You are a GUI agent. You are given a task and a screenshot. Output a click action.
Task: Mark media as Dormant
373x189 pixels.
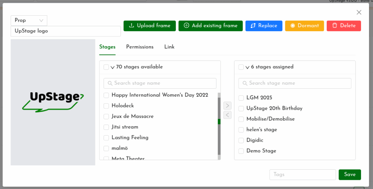click(305, 26)
